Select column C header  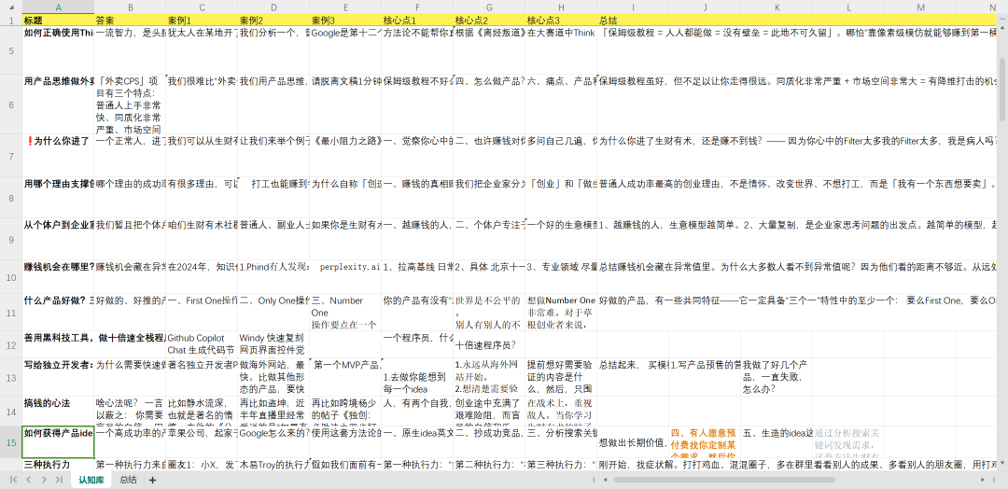tap(202, 7)
